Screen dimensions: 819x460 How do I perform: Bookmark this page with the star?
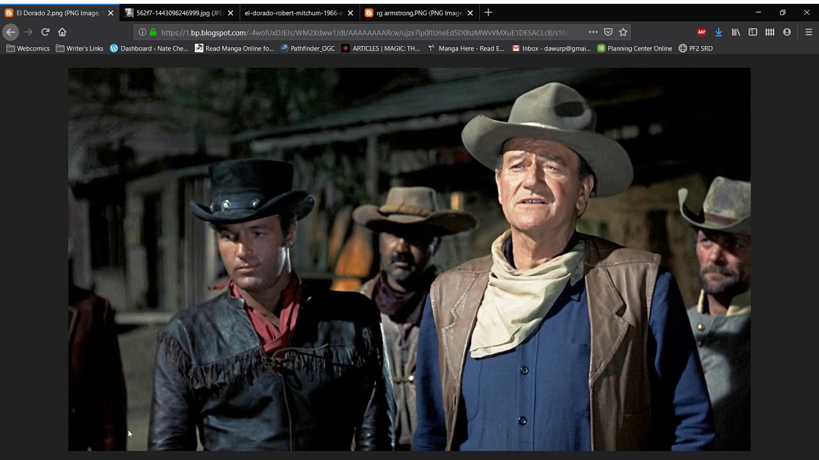(x=623, y=32)
